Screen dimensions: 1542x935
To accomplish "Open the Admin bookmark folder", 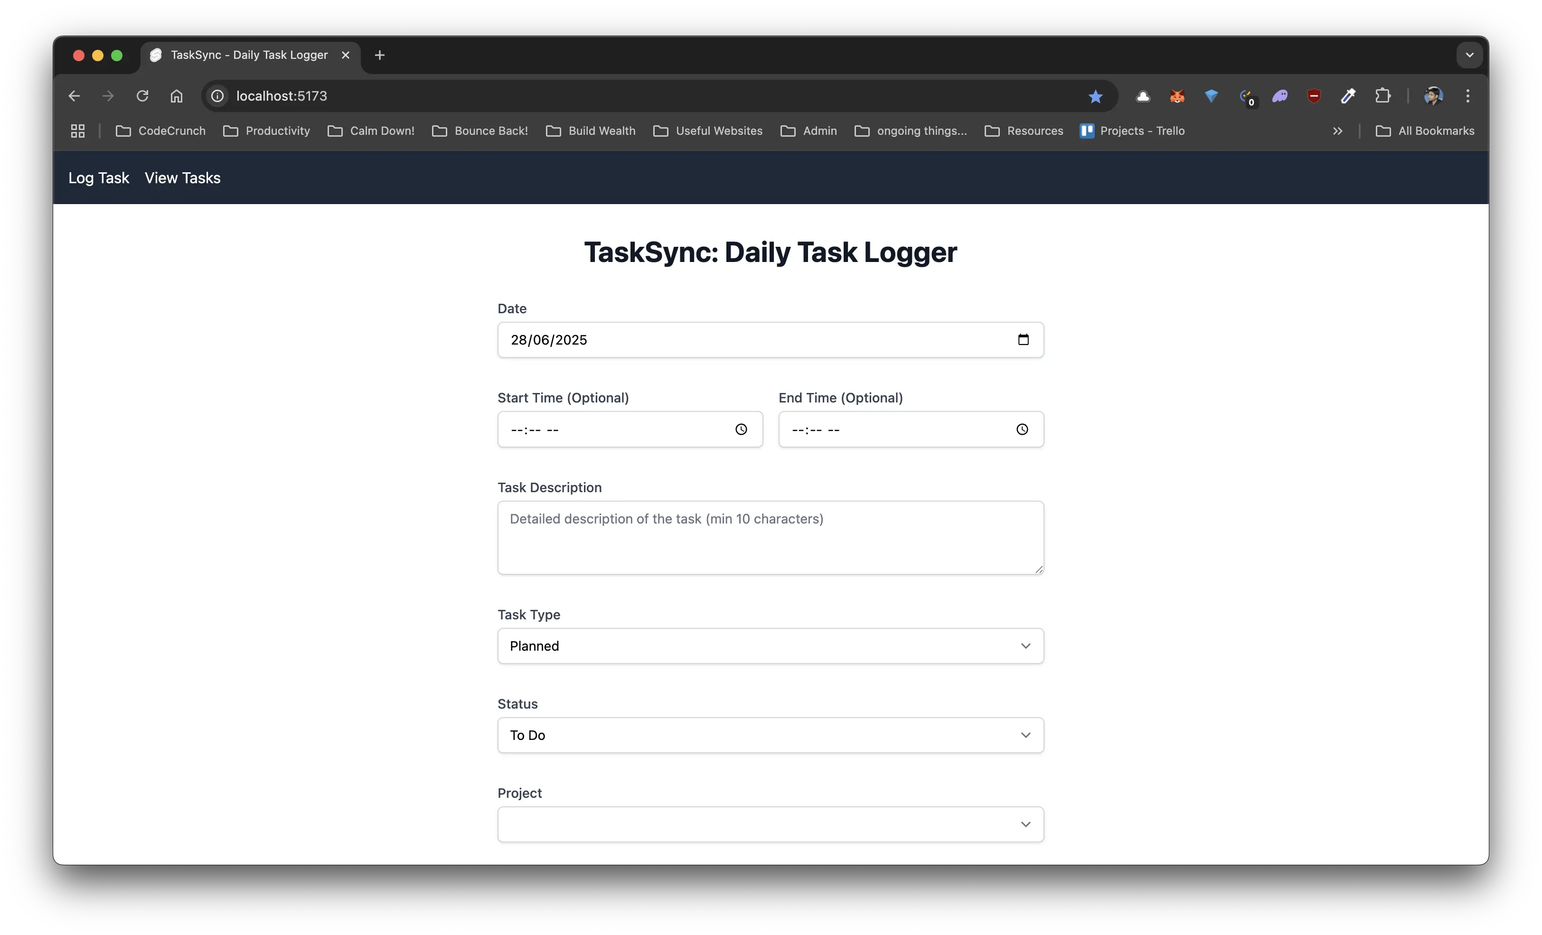I will (x=809, y=131).
